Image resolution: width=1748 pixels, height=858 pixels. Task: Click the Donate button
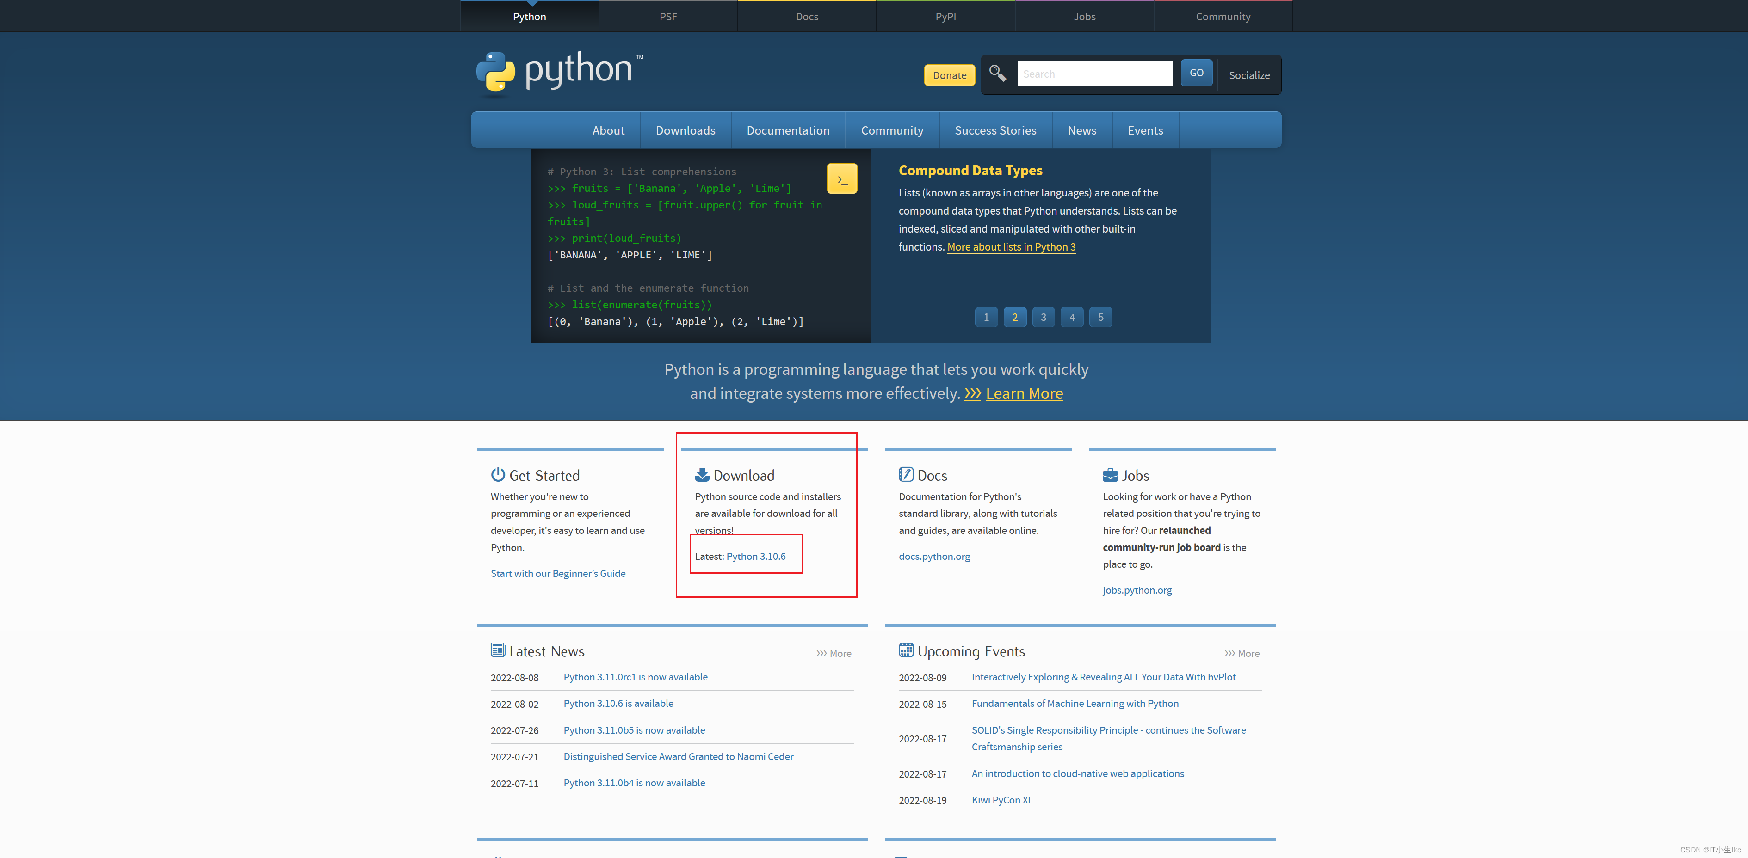[949, 74]
